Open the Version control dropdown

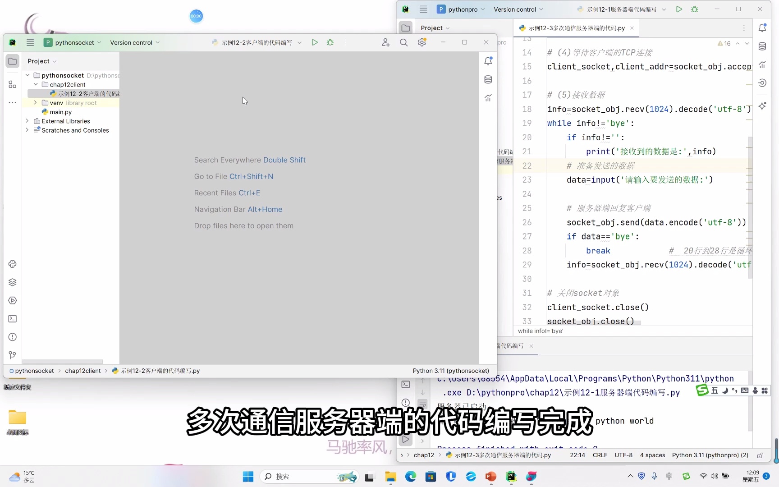click(x=134, y=42)
